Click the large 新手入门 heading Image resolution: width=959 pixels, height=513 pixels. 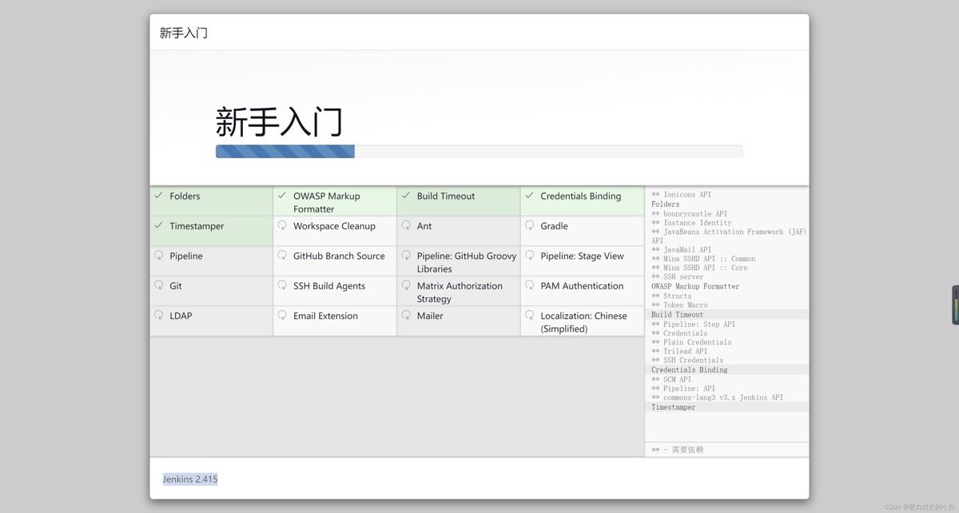pos(279,122)
